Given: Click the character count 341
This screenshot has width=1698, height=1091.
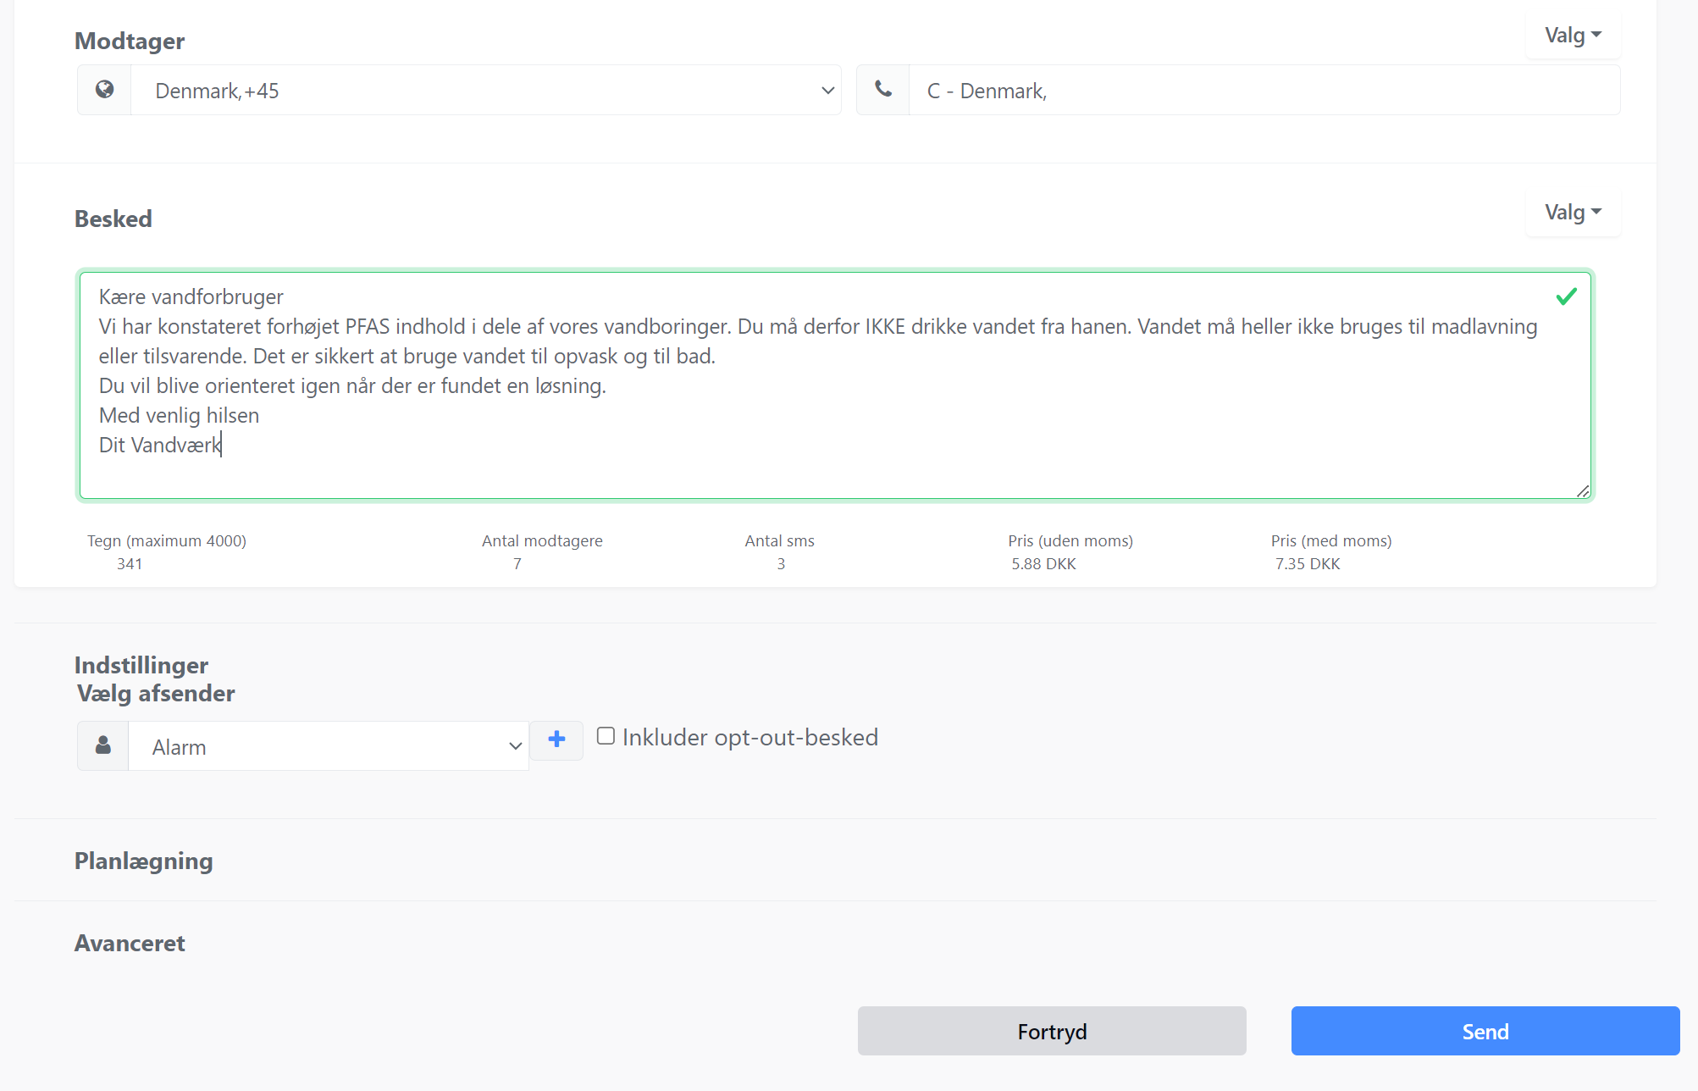Looking at the screenshot, I should 130,563.
